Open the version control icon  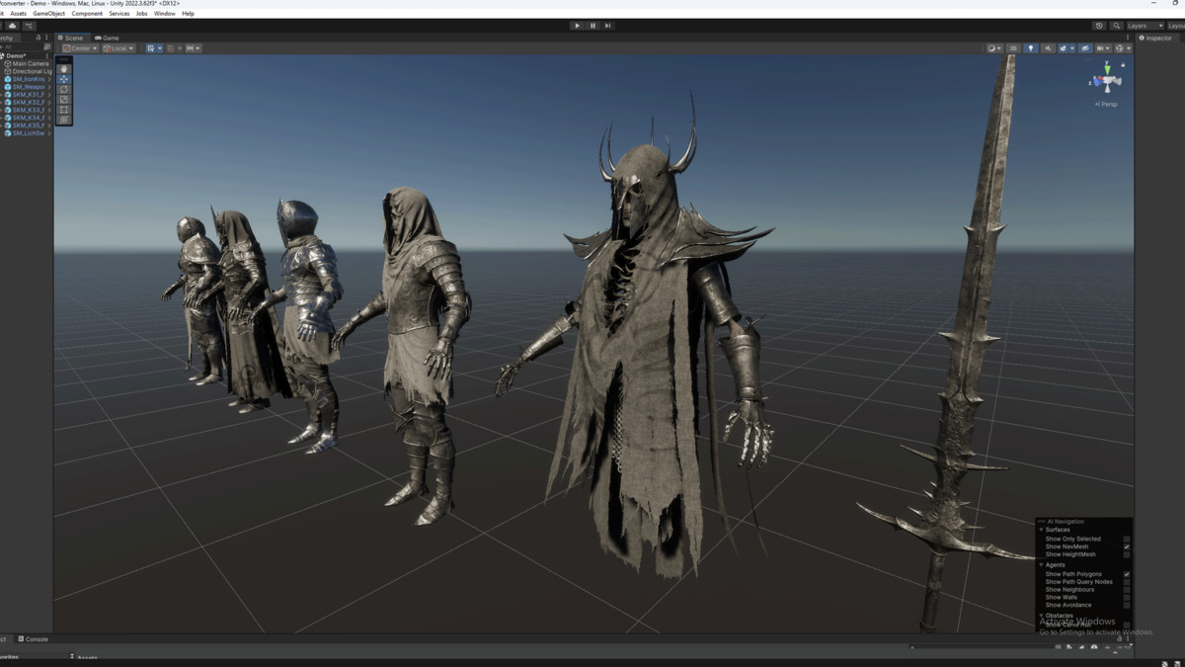[29, 26]
